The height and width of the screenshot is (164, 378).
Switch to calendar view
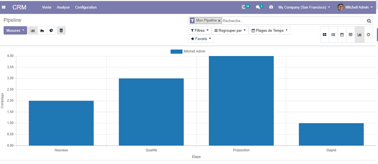342,35
